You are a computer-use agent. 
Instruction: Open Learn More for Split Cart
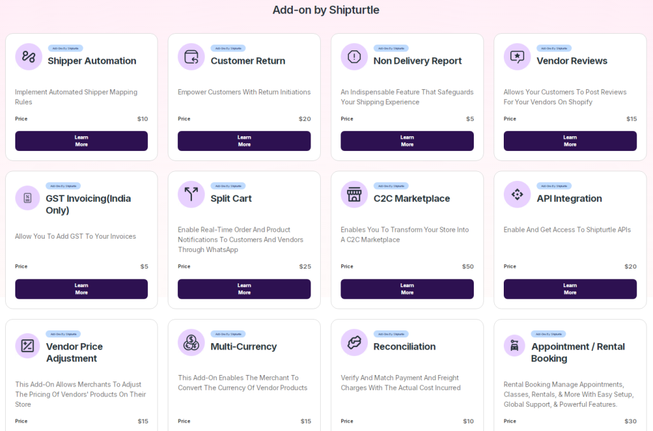click(x=244, y=289)
